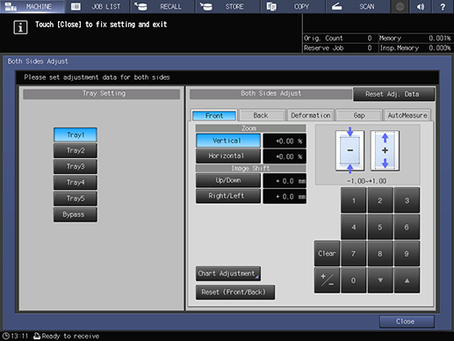Click the clock icon in status bar

pos(5,336)
